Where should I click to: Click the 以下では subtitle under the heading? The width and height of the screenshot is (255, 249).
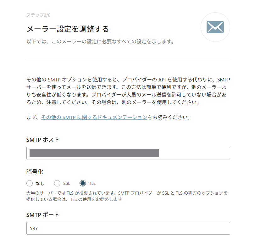pos(100,41)
